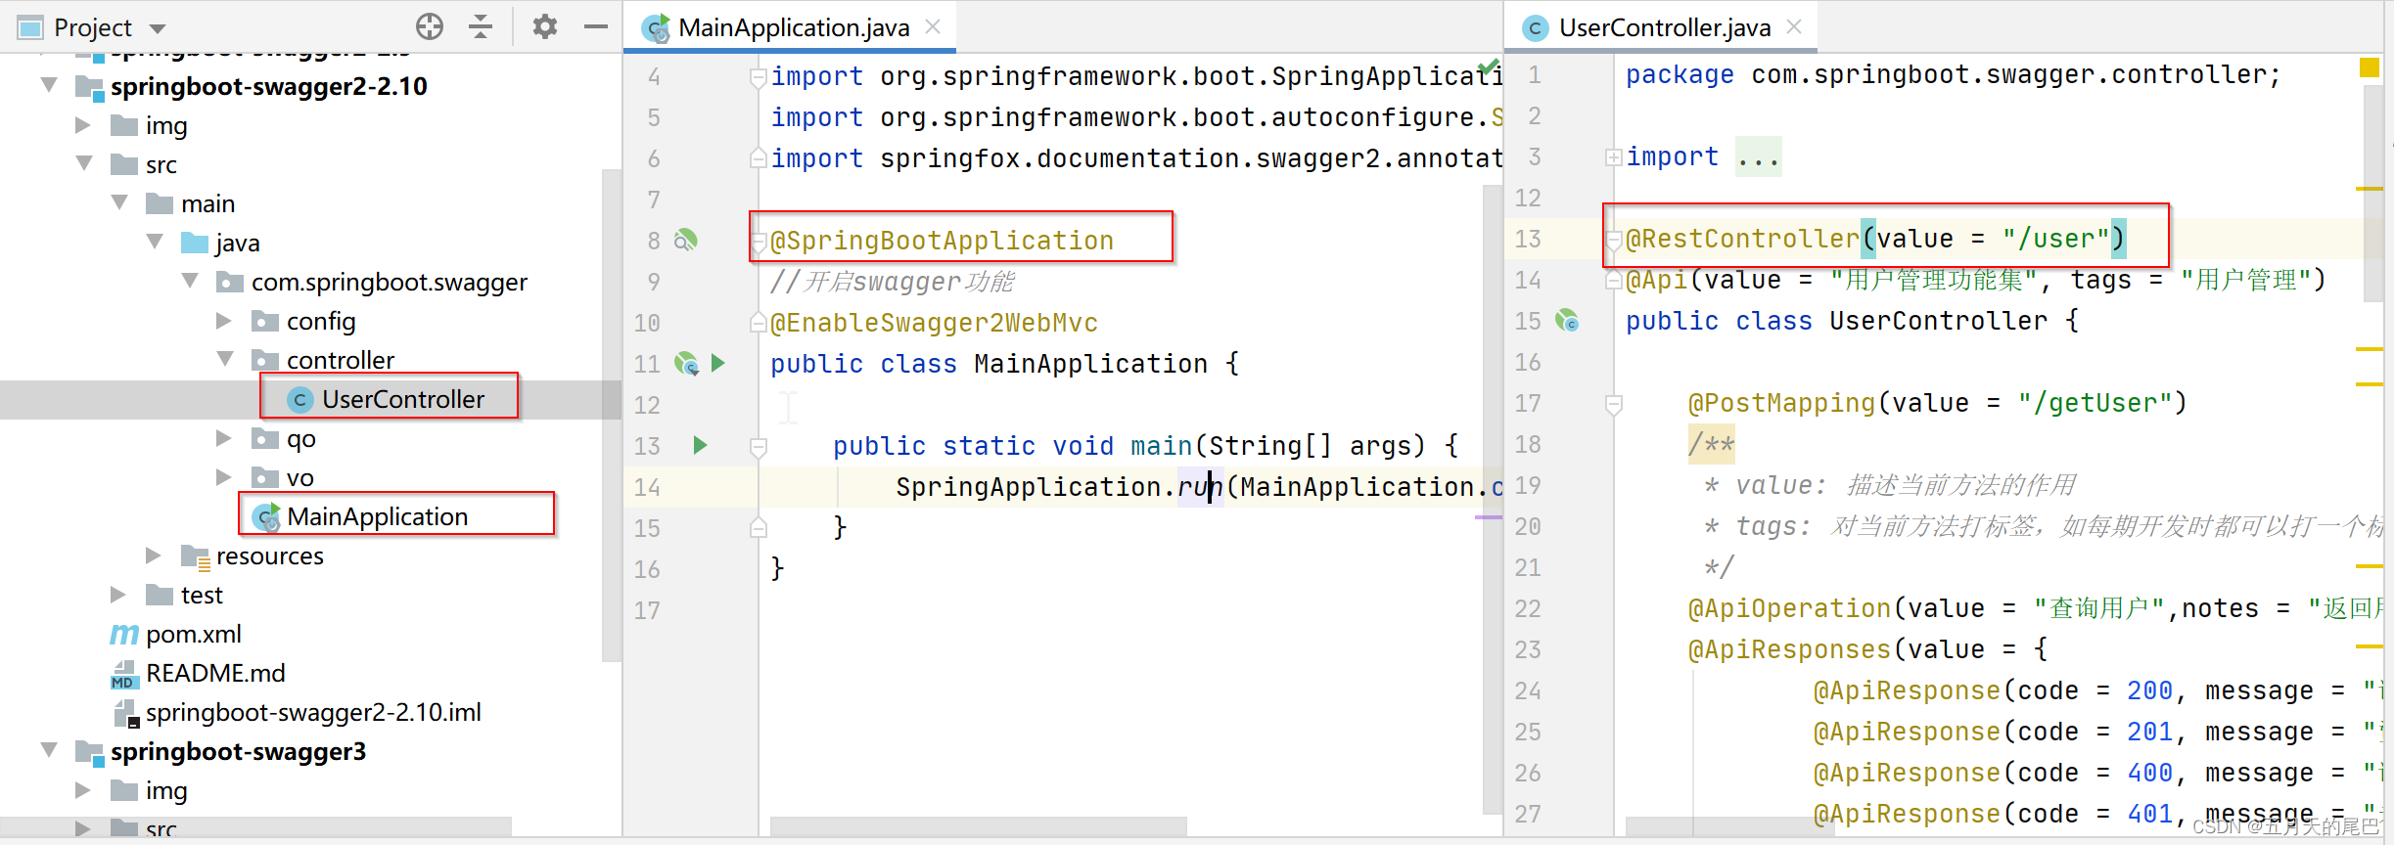Collapse the java source folder
The width and height of the screenshot is (2394, 845).
(x=155, y=242)
